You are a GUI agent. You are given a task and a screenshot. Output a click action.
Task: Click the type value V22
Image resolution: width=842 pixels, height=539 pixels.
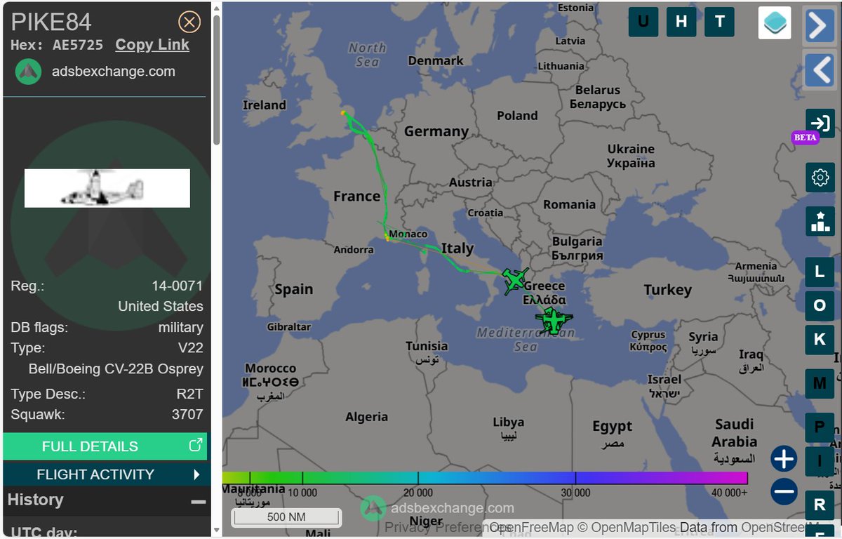[190, 348]
